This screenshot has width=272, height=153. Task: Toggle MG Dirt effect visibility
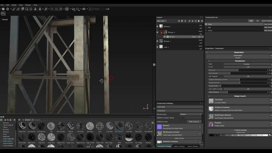click(165, 37)
